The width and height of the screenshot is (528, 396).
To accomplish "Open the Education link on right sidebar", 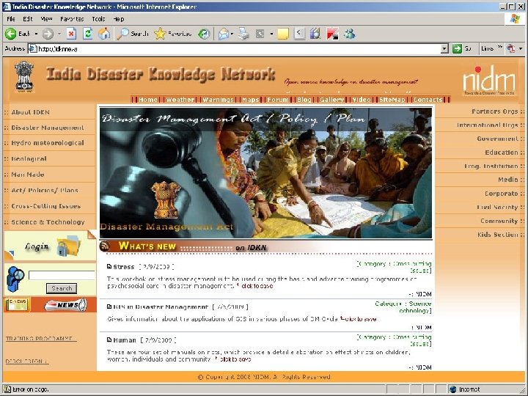I will pyautogui.click(x=502, y=153).
